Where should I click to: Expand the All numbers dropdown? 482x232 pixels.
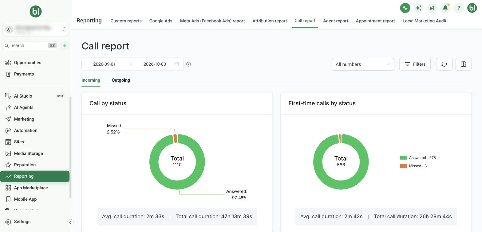[363, 64]
